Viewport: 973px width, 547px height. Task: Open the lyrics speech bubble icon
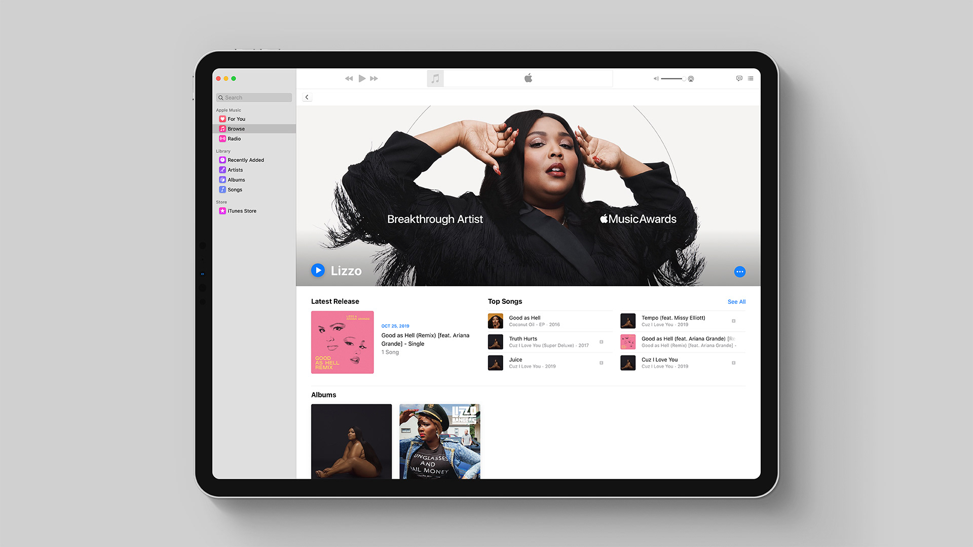739,79
